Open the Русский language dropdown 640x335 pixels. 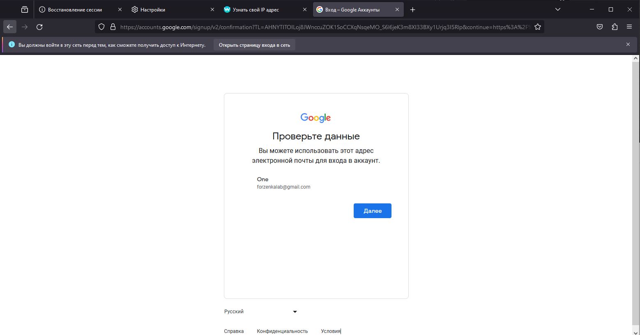pyautogui.click(x=260, y=312)
